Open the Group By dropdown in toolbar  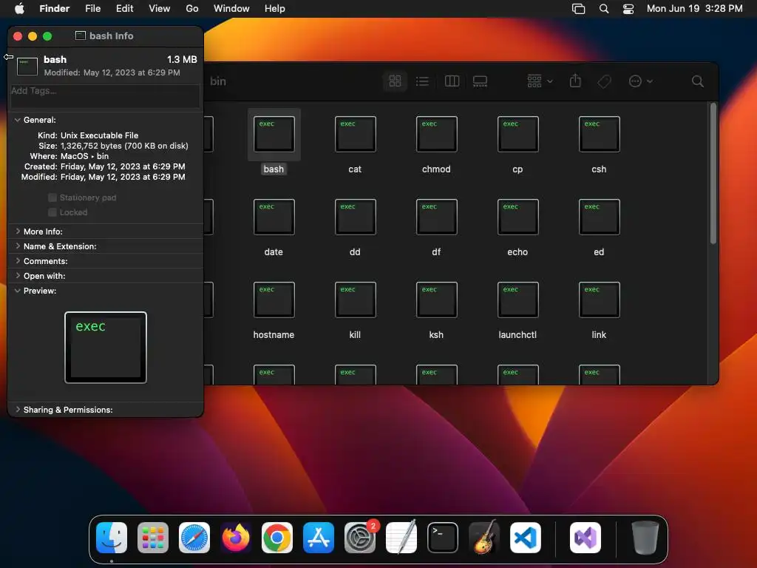[540, 81]
